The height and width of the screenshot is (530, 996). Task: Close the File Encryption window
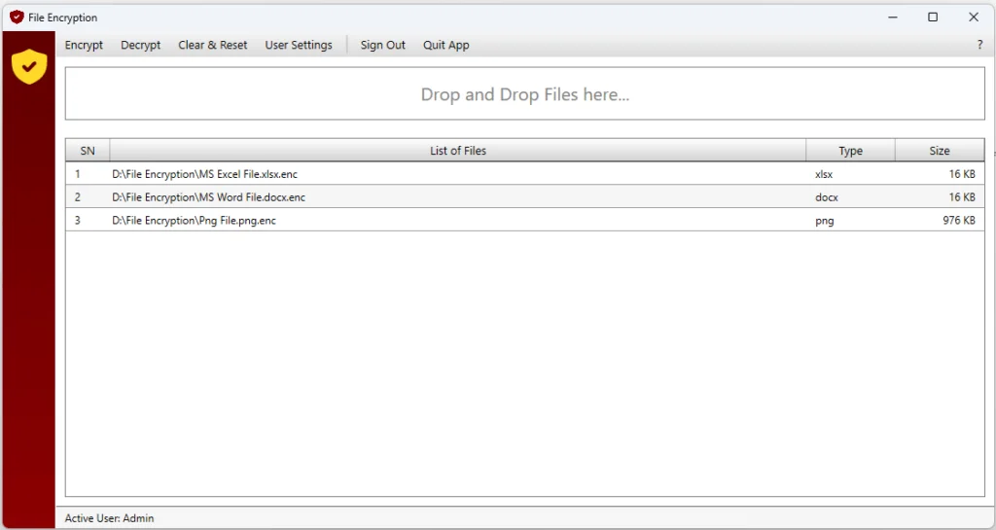[973, 18]
